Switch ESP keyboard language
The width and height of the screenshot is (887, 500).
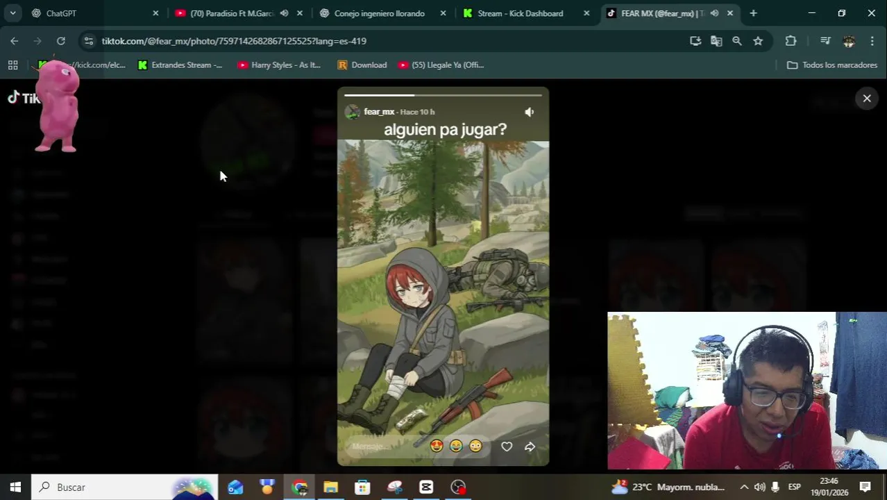[795, 487]
